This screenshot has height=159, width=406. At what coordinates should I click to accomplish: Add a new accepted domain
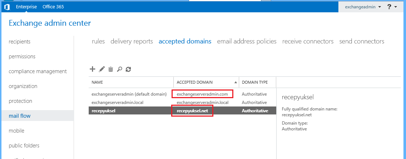point(92,69)
